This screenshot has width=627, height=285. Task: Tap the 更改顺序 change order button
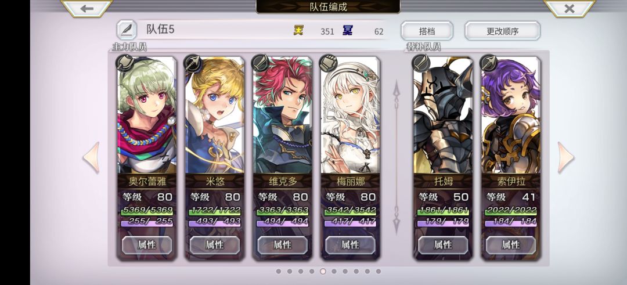point(502,31)
